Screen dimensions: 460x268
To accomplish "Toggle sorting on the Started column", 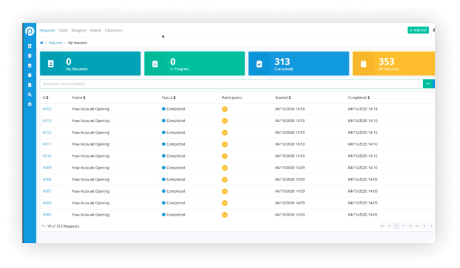I will [289, 97].
